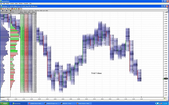The width and height of the screenshot is (169, 105).
Task: Click the Untitled_5 chart window title icon
Action: [1, 6]
